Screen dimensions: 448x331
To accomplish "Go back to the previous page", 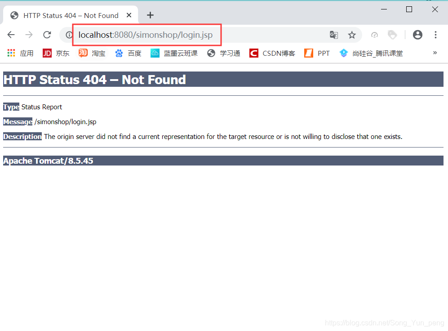I will pos(11,35).
